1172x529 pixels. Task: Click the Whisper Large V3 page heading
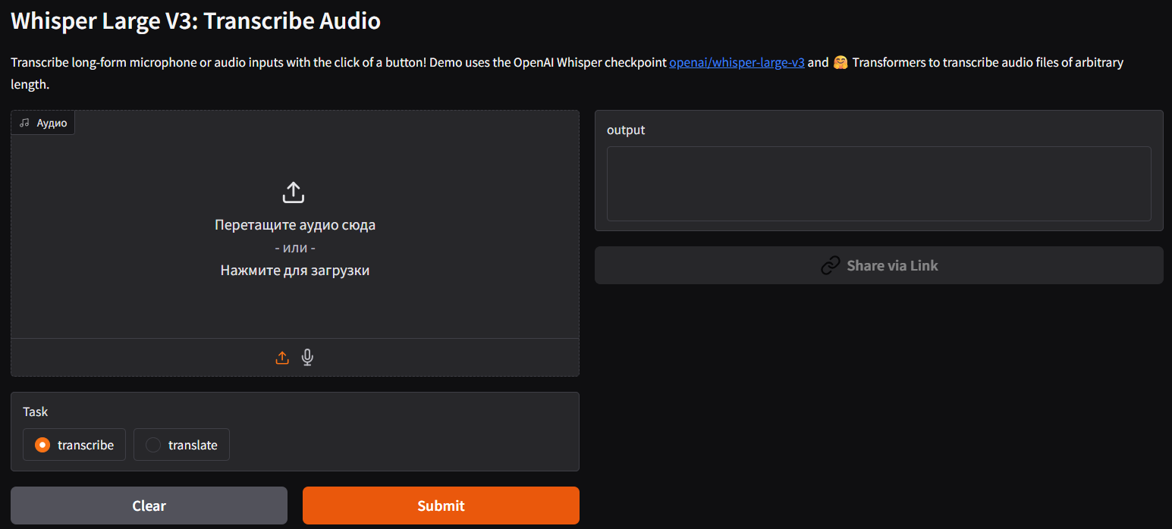(x=196, y=20)
